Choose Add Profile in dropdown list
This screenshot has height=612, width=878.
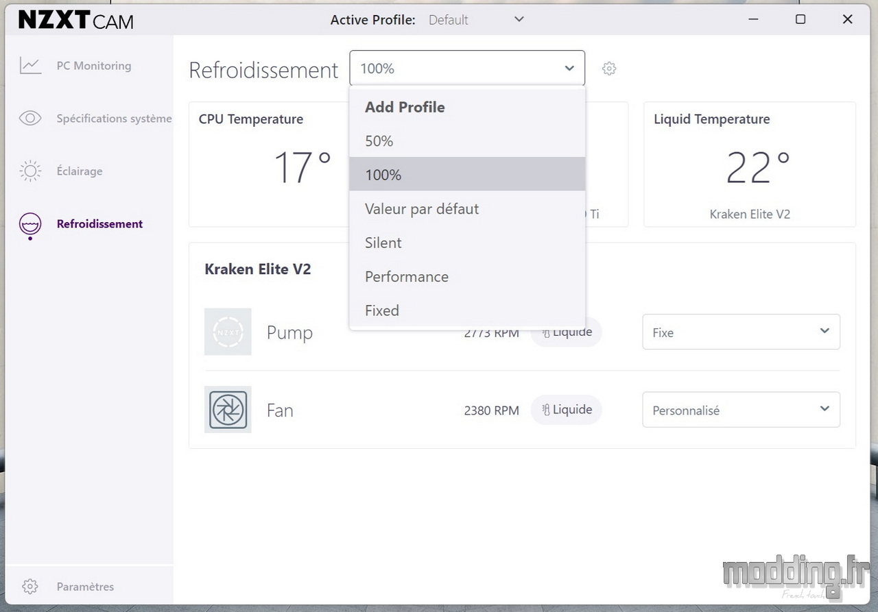467,107
